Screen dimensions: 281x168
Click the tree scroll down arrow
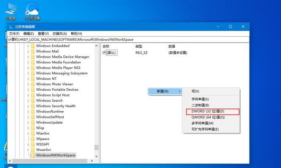click(x=96, y=156)
